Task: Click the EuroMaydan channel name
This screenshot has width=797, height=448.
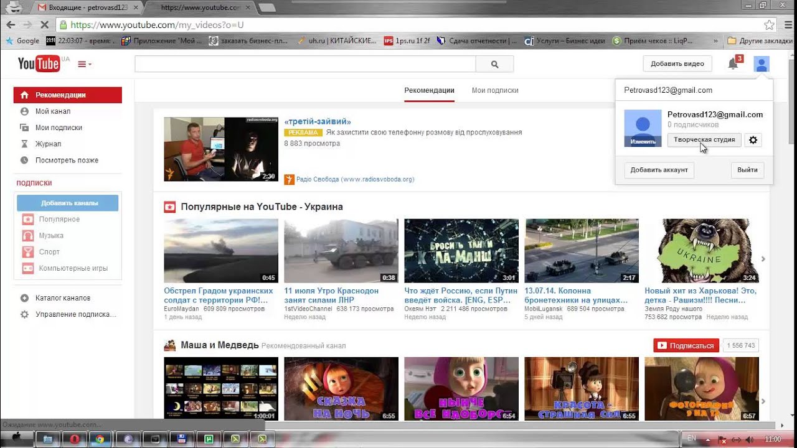Action: [181, 309]
